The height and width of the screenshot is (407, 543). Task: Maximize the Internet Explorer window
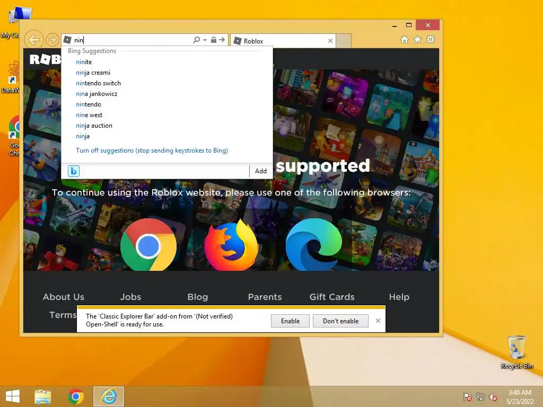pos(409,25)
